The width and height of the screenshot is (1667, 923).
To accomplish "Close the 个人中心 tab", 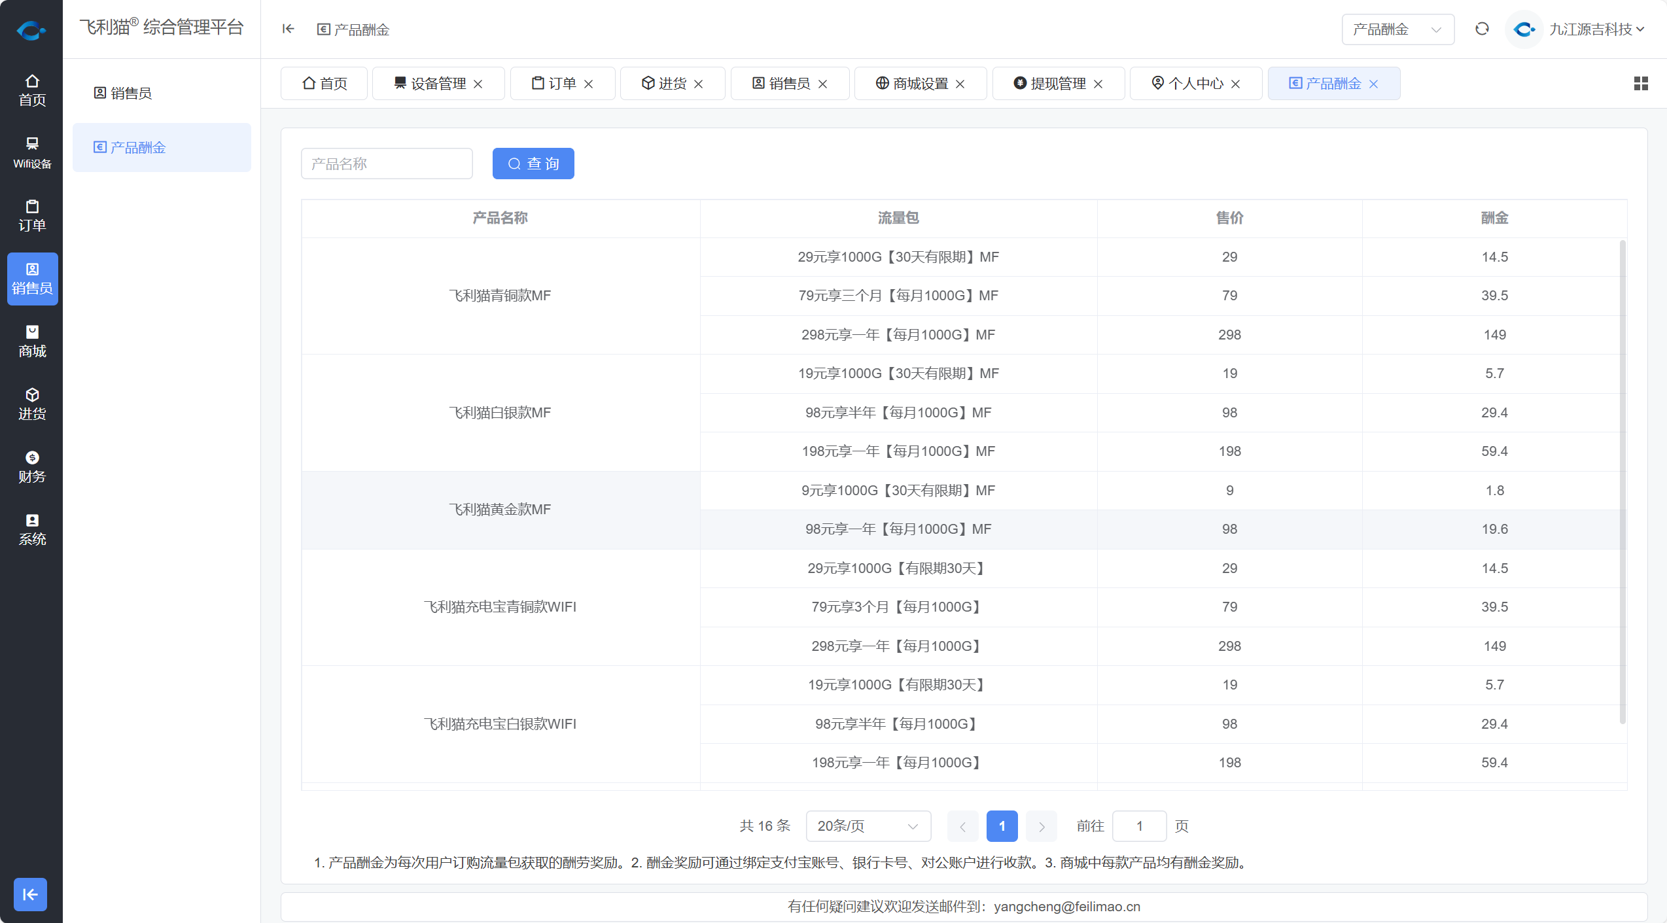I will [1236, 84].
